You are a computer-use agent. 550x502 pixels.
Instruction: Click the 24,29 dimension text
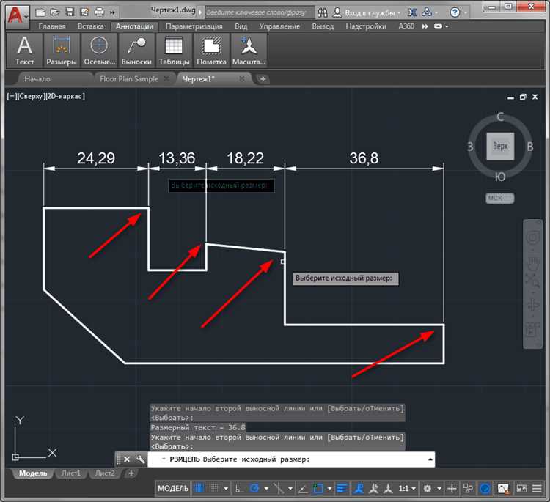[96, 158]
